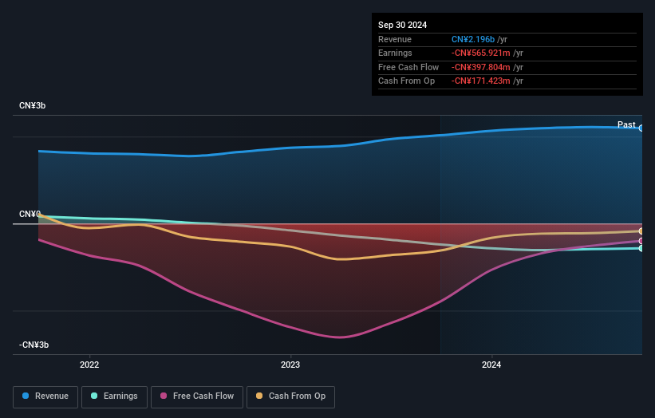Toggle the Free Cash Flow legend button

pyautogui.click(x=197, y=396)
